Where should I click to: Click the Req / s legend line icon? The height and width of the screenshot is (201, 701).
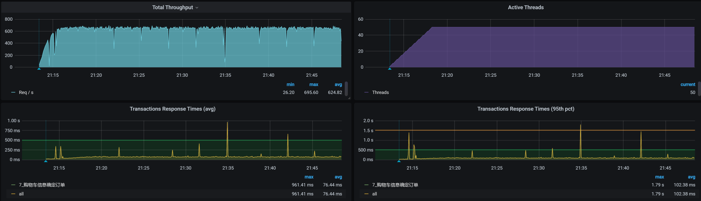pyautogui.click(x=13, y=92)
